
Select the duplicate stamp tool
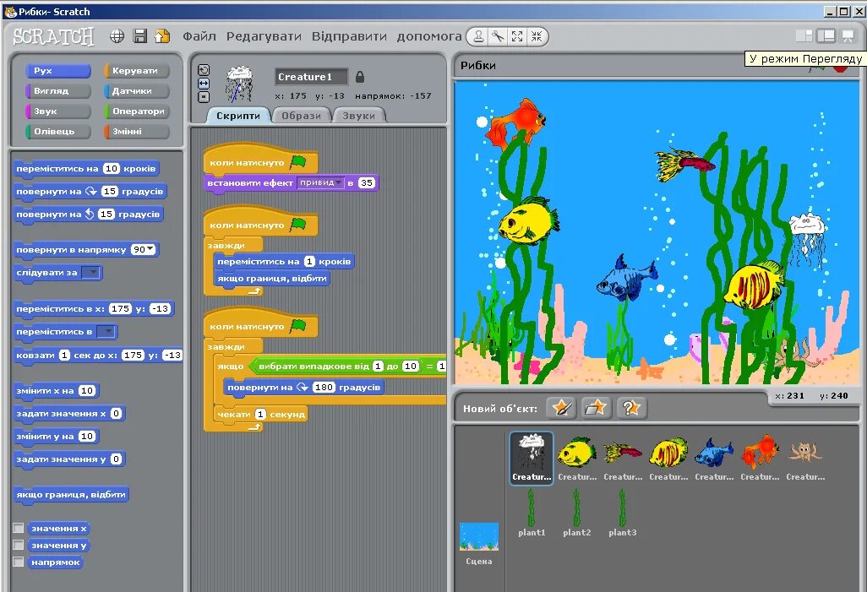[x=478, y=36]
